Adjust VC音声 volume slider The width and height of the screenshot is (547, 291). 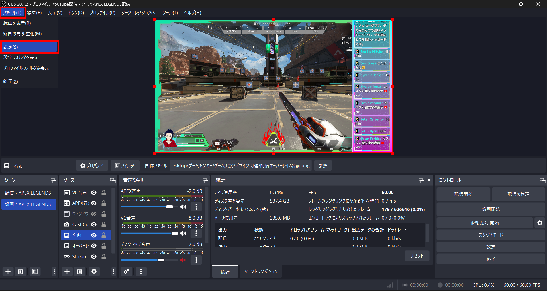click(x=150, y=233)
